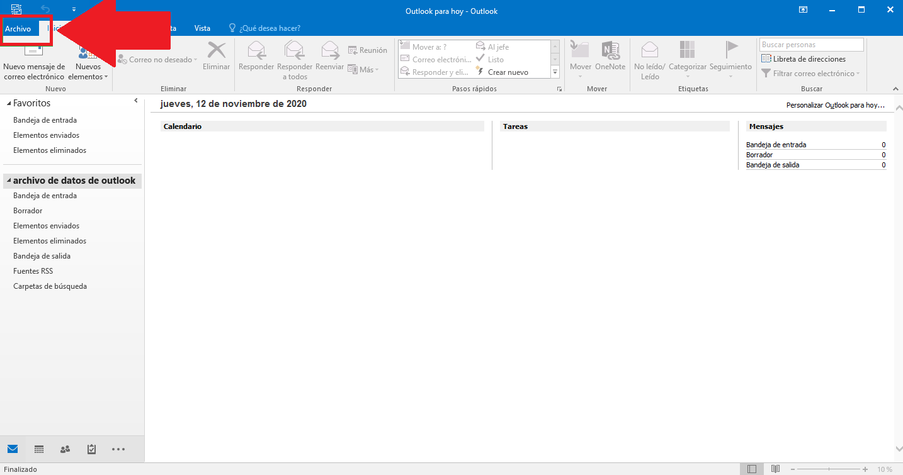Open the Fuentes RSS folder
Screen dimensions: 903x475
coord(33,271)
